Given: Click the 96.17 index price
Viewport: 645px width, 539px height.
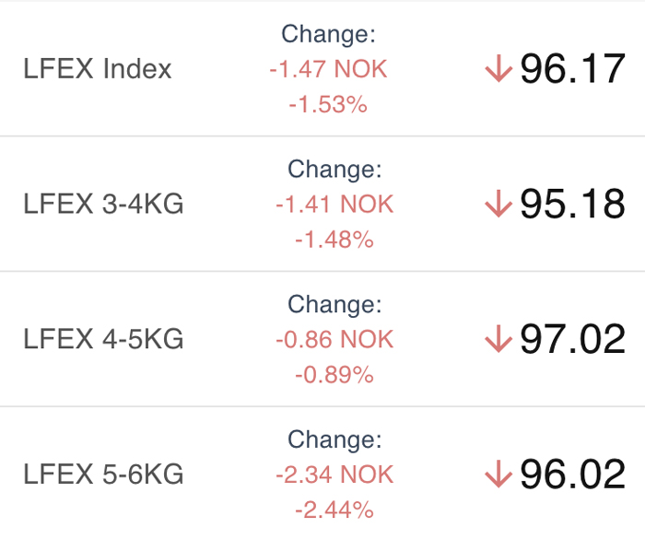Looking at the screenshot, I should pyautogui.click(x=572, y=69).
